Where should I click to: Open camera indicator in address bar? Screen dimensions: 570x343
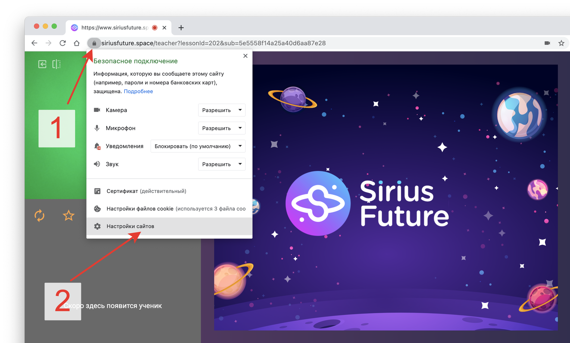pos(547,43)
